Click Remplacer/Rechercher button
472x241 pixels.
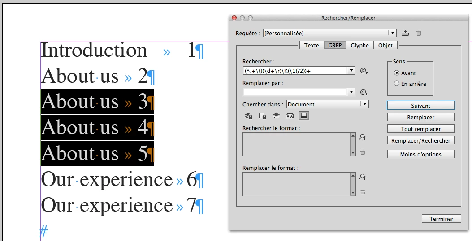coord(420,140)
